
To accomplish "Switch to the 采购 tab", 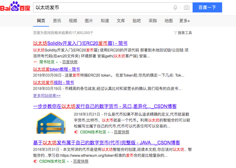I will (x=152, y=21).
